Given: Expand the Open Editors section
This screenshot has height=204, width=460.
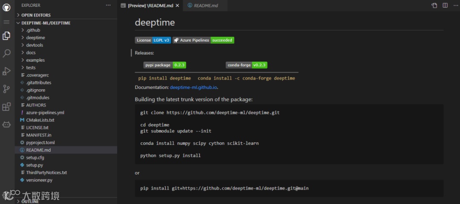Looking at the screenshot, I should pyautogui.click(x=66, y=15).
